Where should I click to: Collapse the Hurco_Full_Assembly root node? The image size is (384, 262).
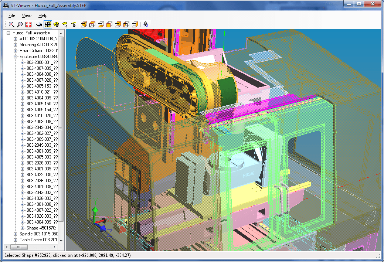click(x=9, y=33)
